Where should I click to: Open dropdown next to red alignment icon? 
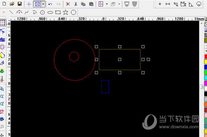[x=107, y=4]
